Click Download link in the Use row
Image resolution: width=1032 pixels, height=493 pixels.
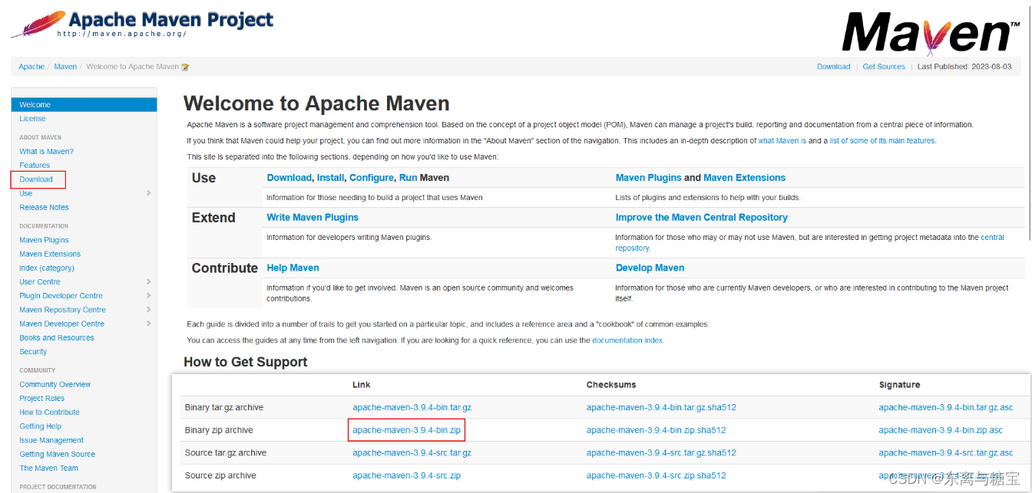coord(289,178)
